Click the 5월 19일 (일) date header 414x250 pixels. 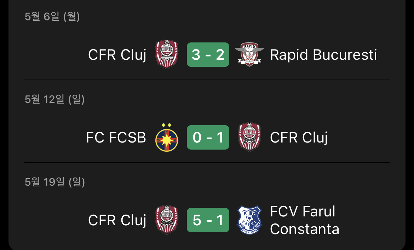coord(55,182)
